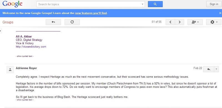Open the new features you'll find link

pos(91,13)
